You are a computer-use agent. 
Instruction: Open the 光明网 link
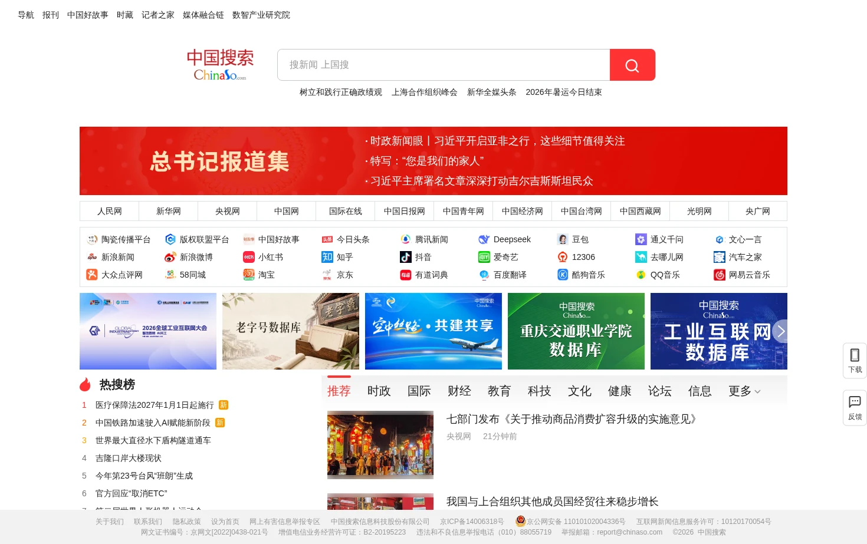point(699,211)
